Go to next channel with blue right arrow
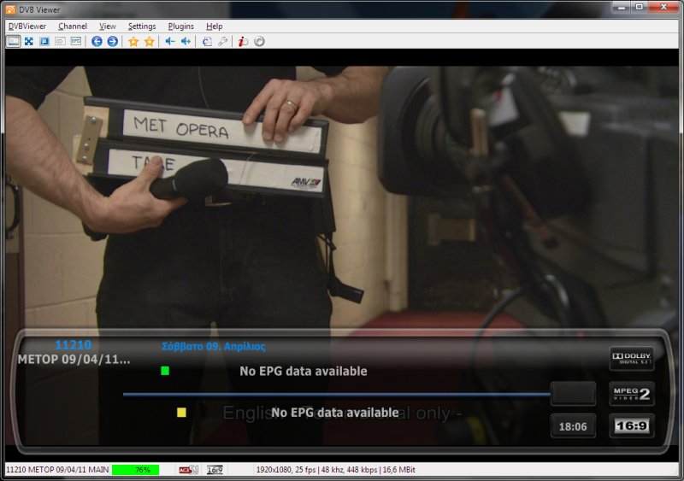The width and height of the screenshot is (684, 481). tap(112, 41)
